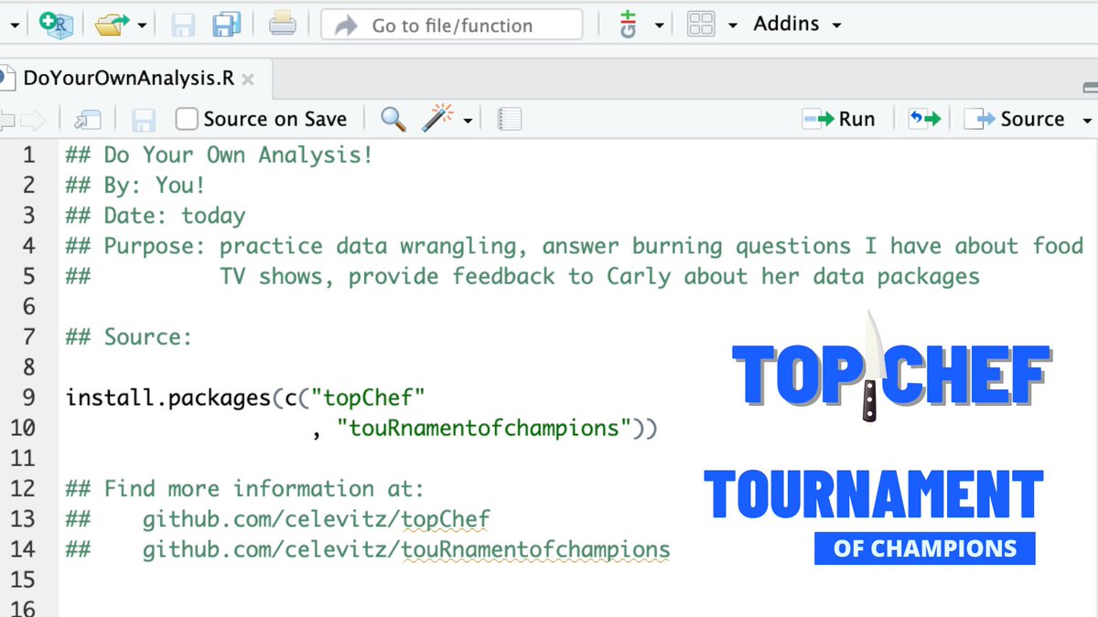Click the "## By: You!" comment line

pyautogui.click(x=135, y=185)
